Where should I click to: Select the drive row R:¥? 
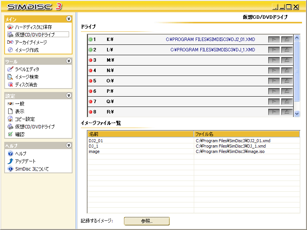pos(190,112)
